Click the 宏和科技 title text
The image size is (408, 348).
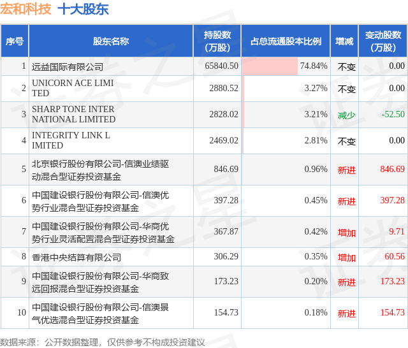[x=25, y=9]
